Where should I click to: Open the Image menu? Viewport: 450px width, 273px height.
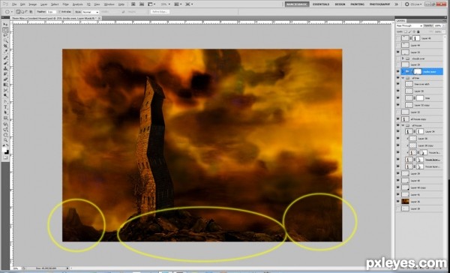click(x=33, y=4)
